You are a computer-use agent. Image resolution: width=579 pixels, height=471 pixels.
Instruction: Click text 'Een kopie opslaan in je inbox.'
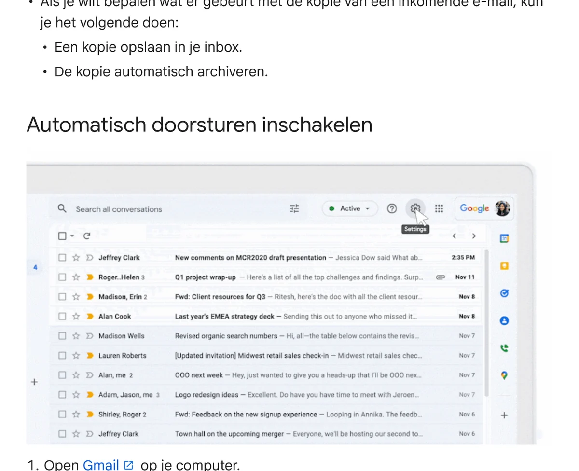click(148, 47)
